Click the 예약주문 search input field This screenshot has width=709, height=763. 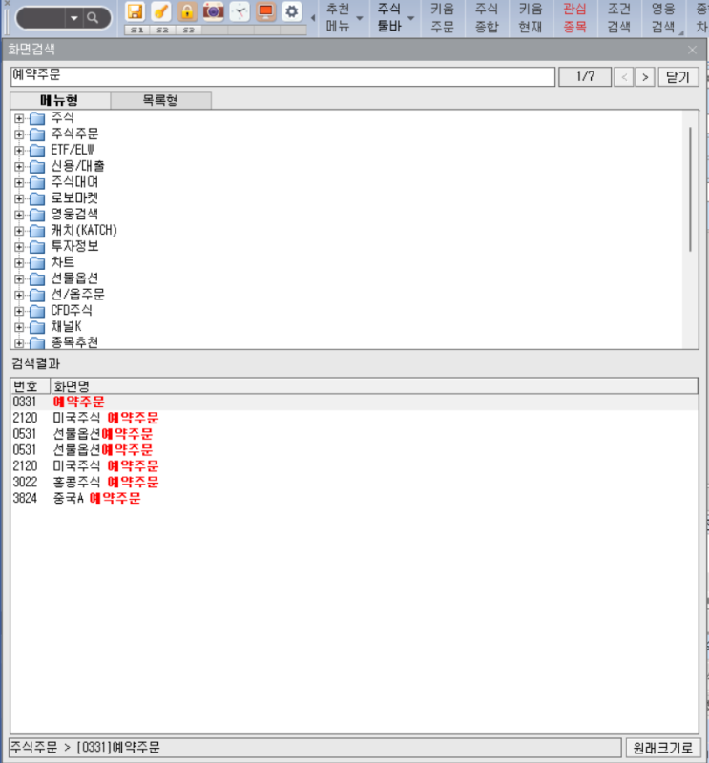click(x=282, y=76)
